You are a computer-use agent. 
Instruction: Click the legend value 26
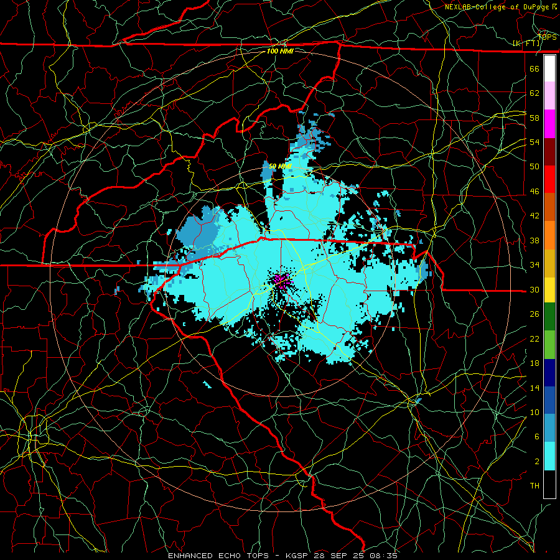pos(534,314)
